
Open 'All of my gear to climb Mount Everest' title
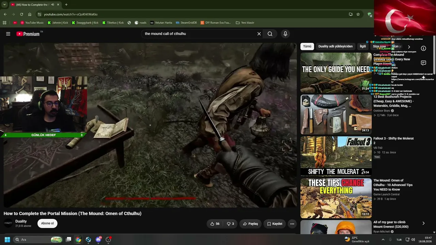coord(391,224)
